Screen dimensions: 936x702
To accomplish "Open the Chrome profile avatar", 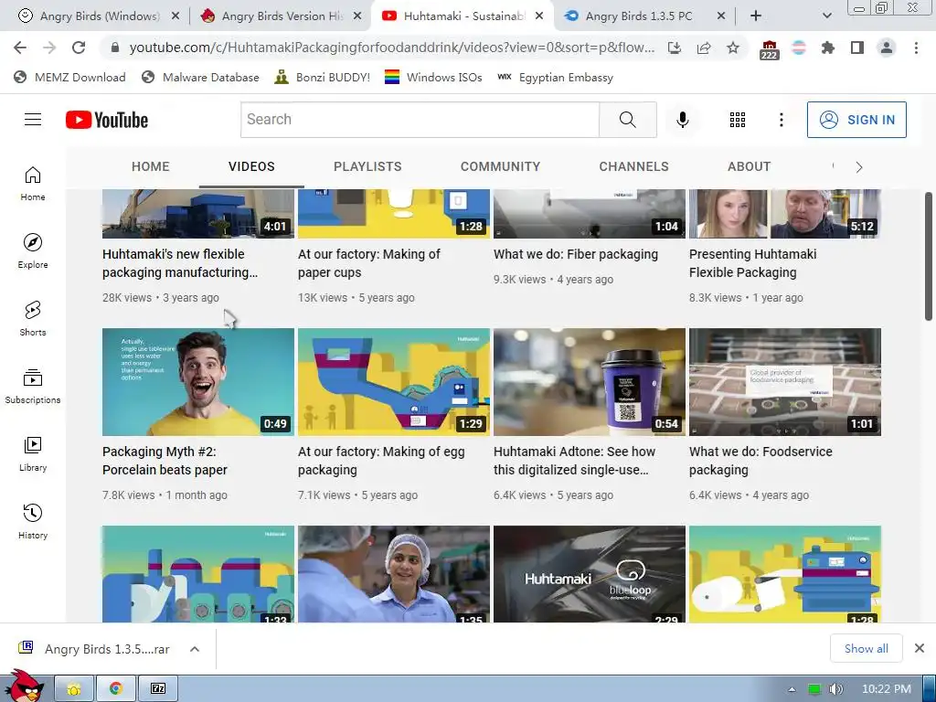I will point(887,48).
